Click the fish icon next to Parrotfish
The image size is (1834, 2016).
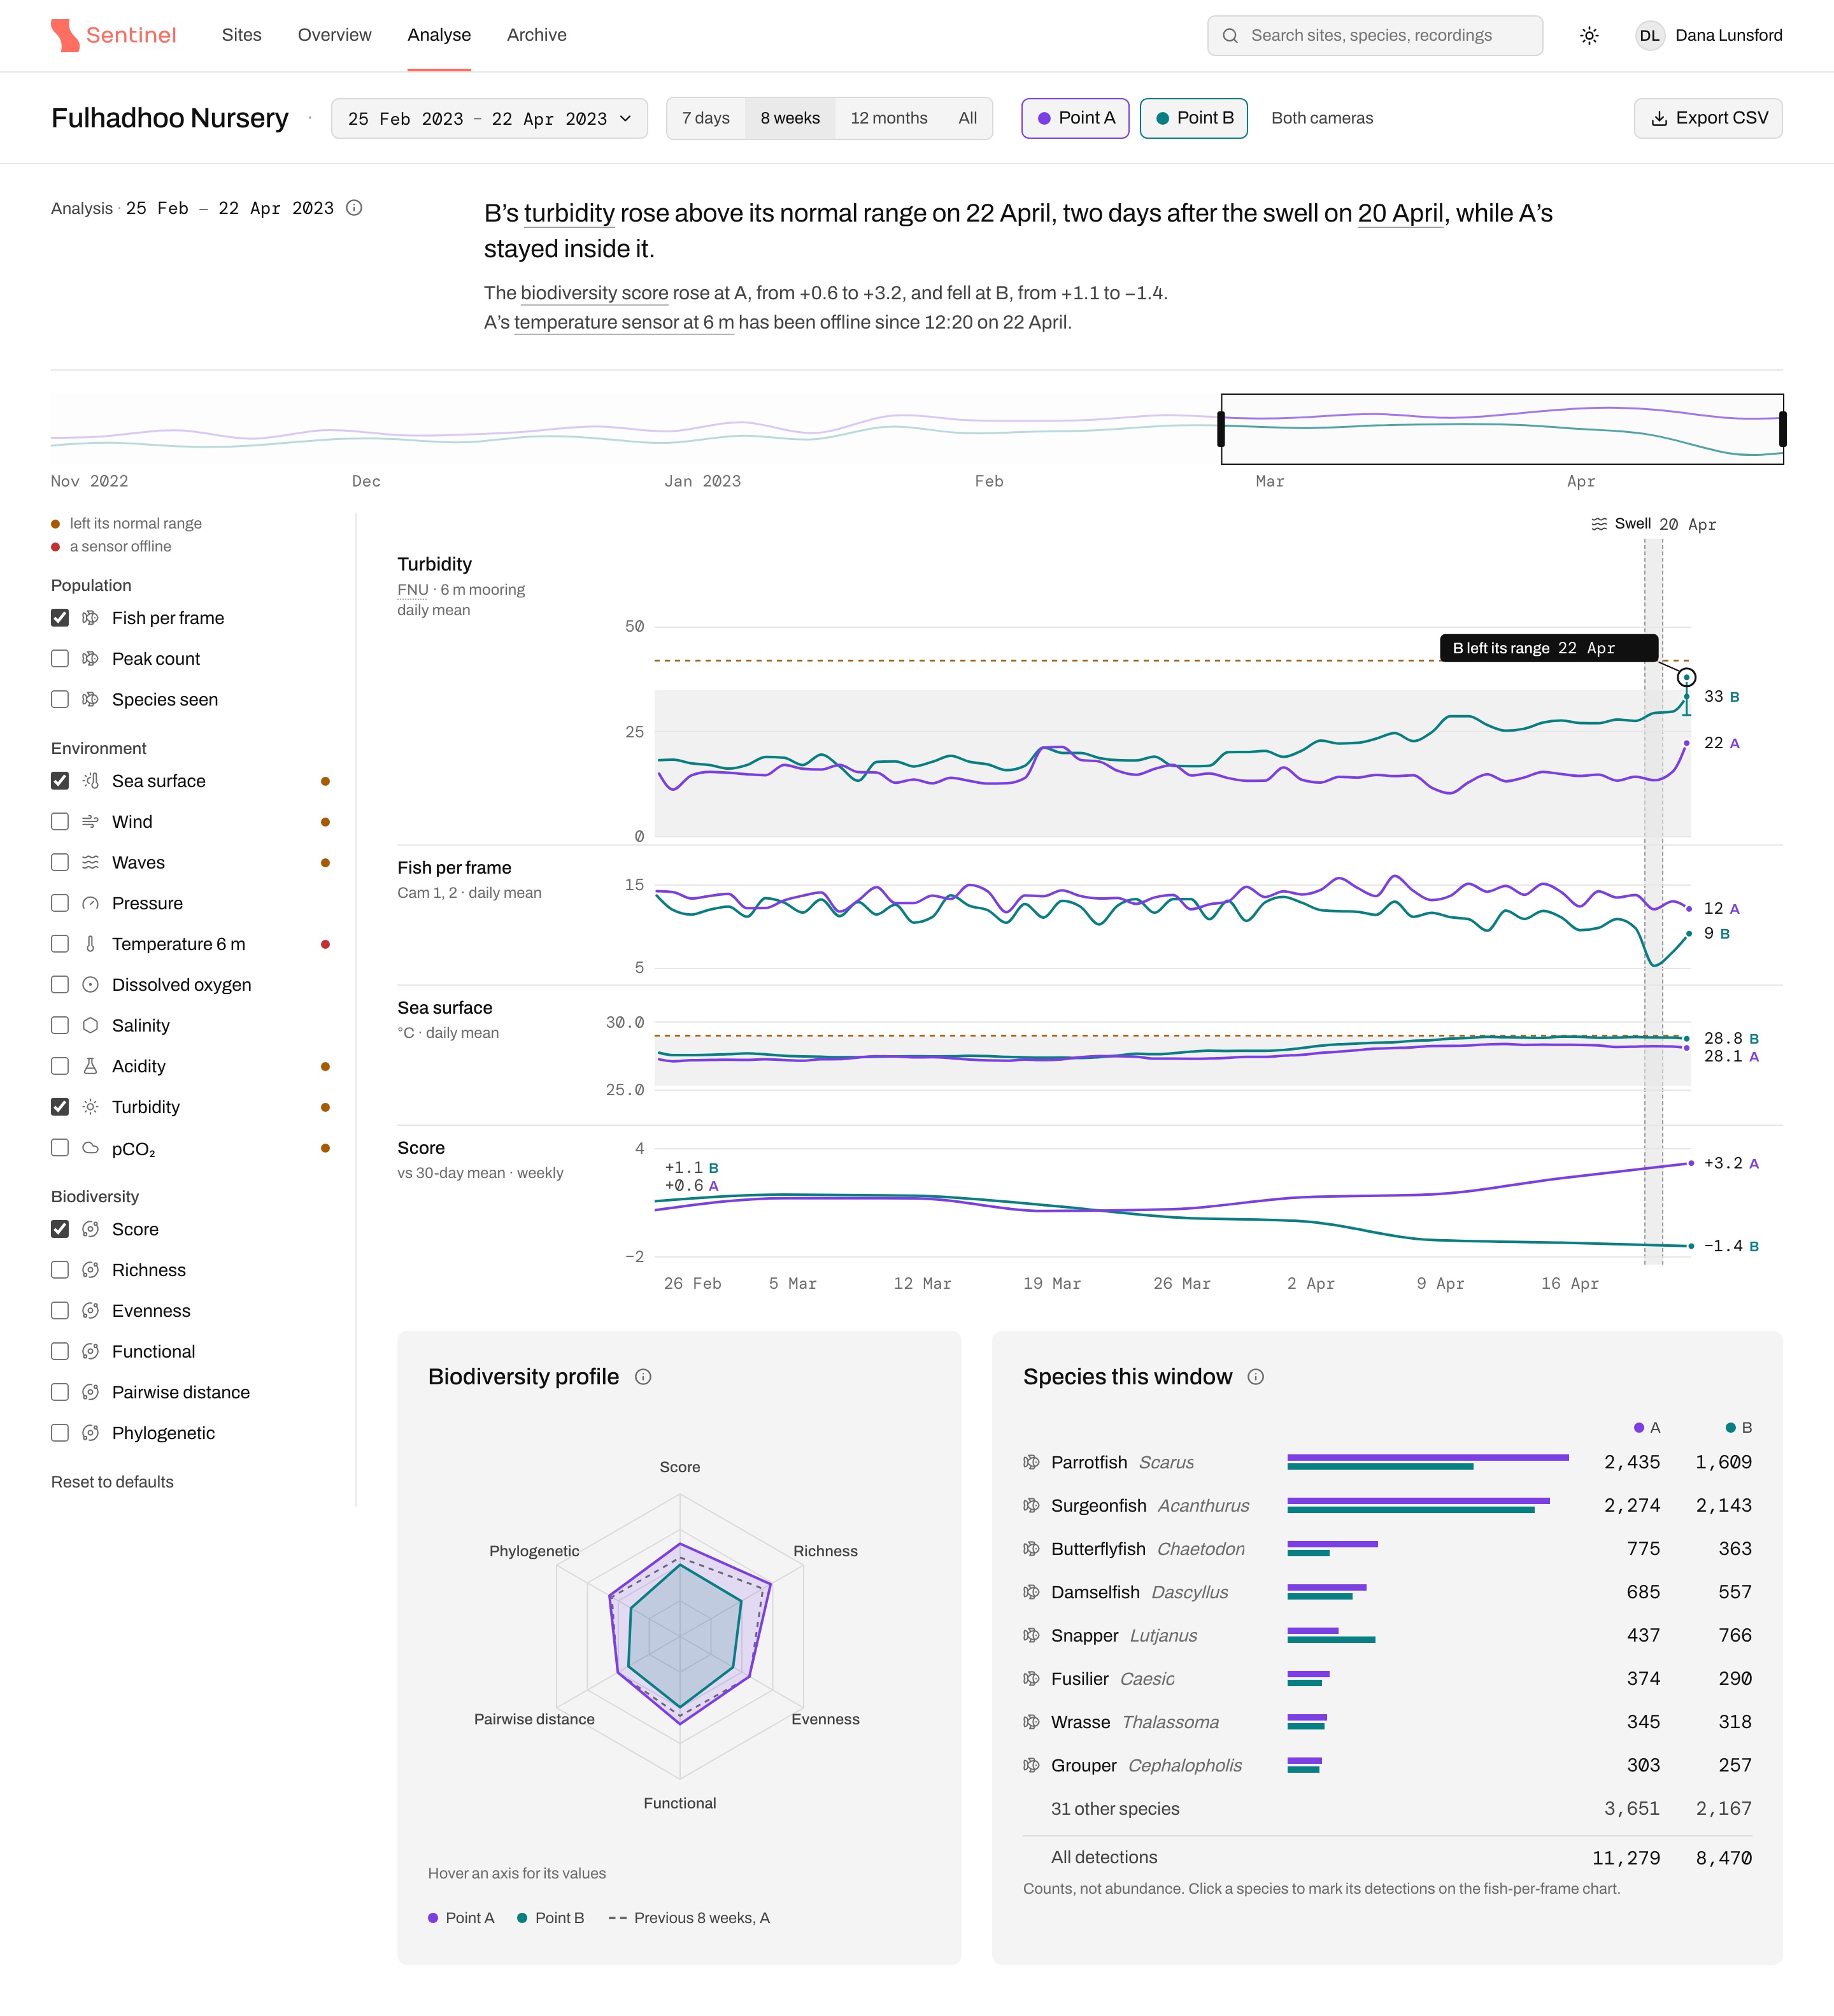tap(1031, 1462)
